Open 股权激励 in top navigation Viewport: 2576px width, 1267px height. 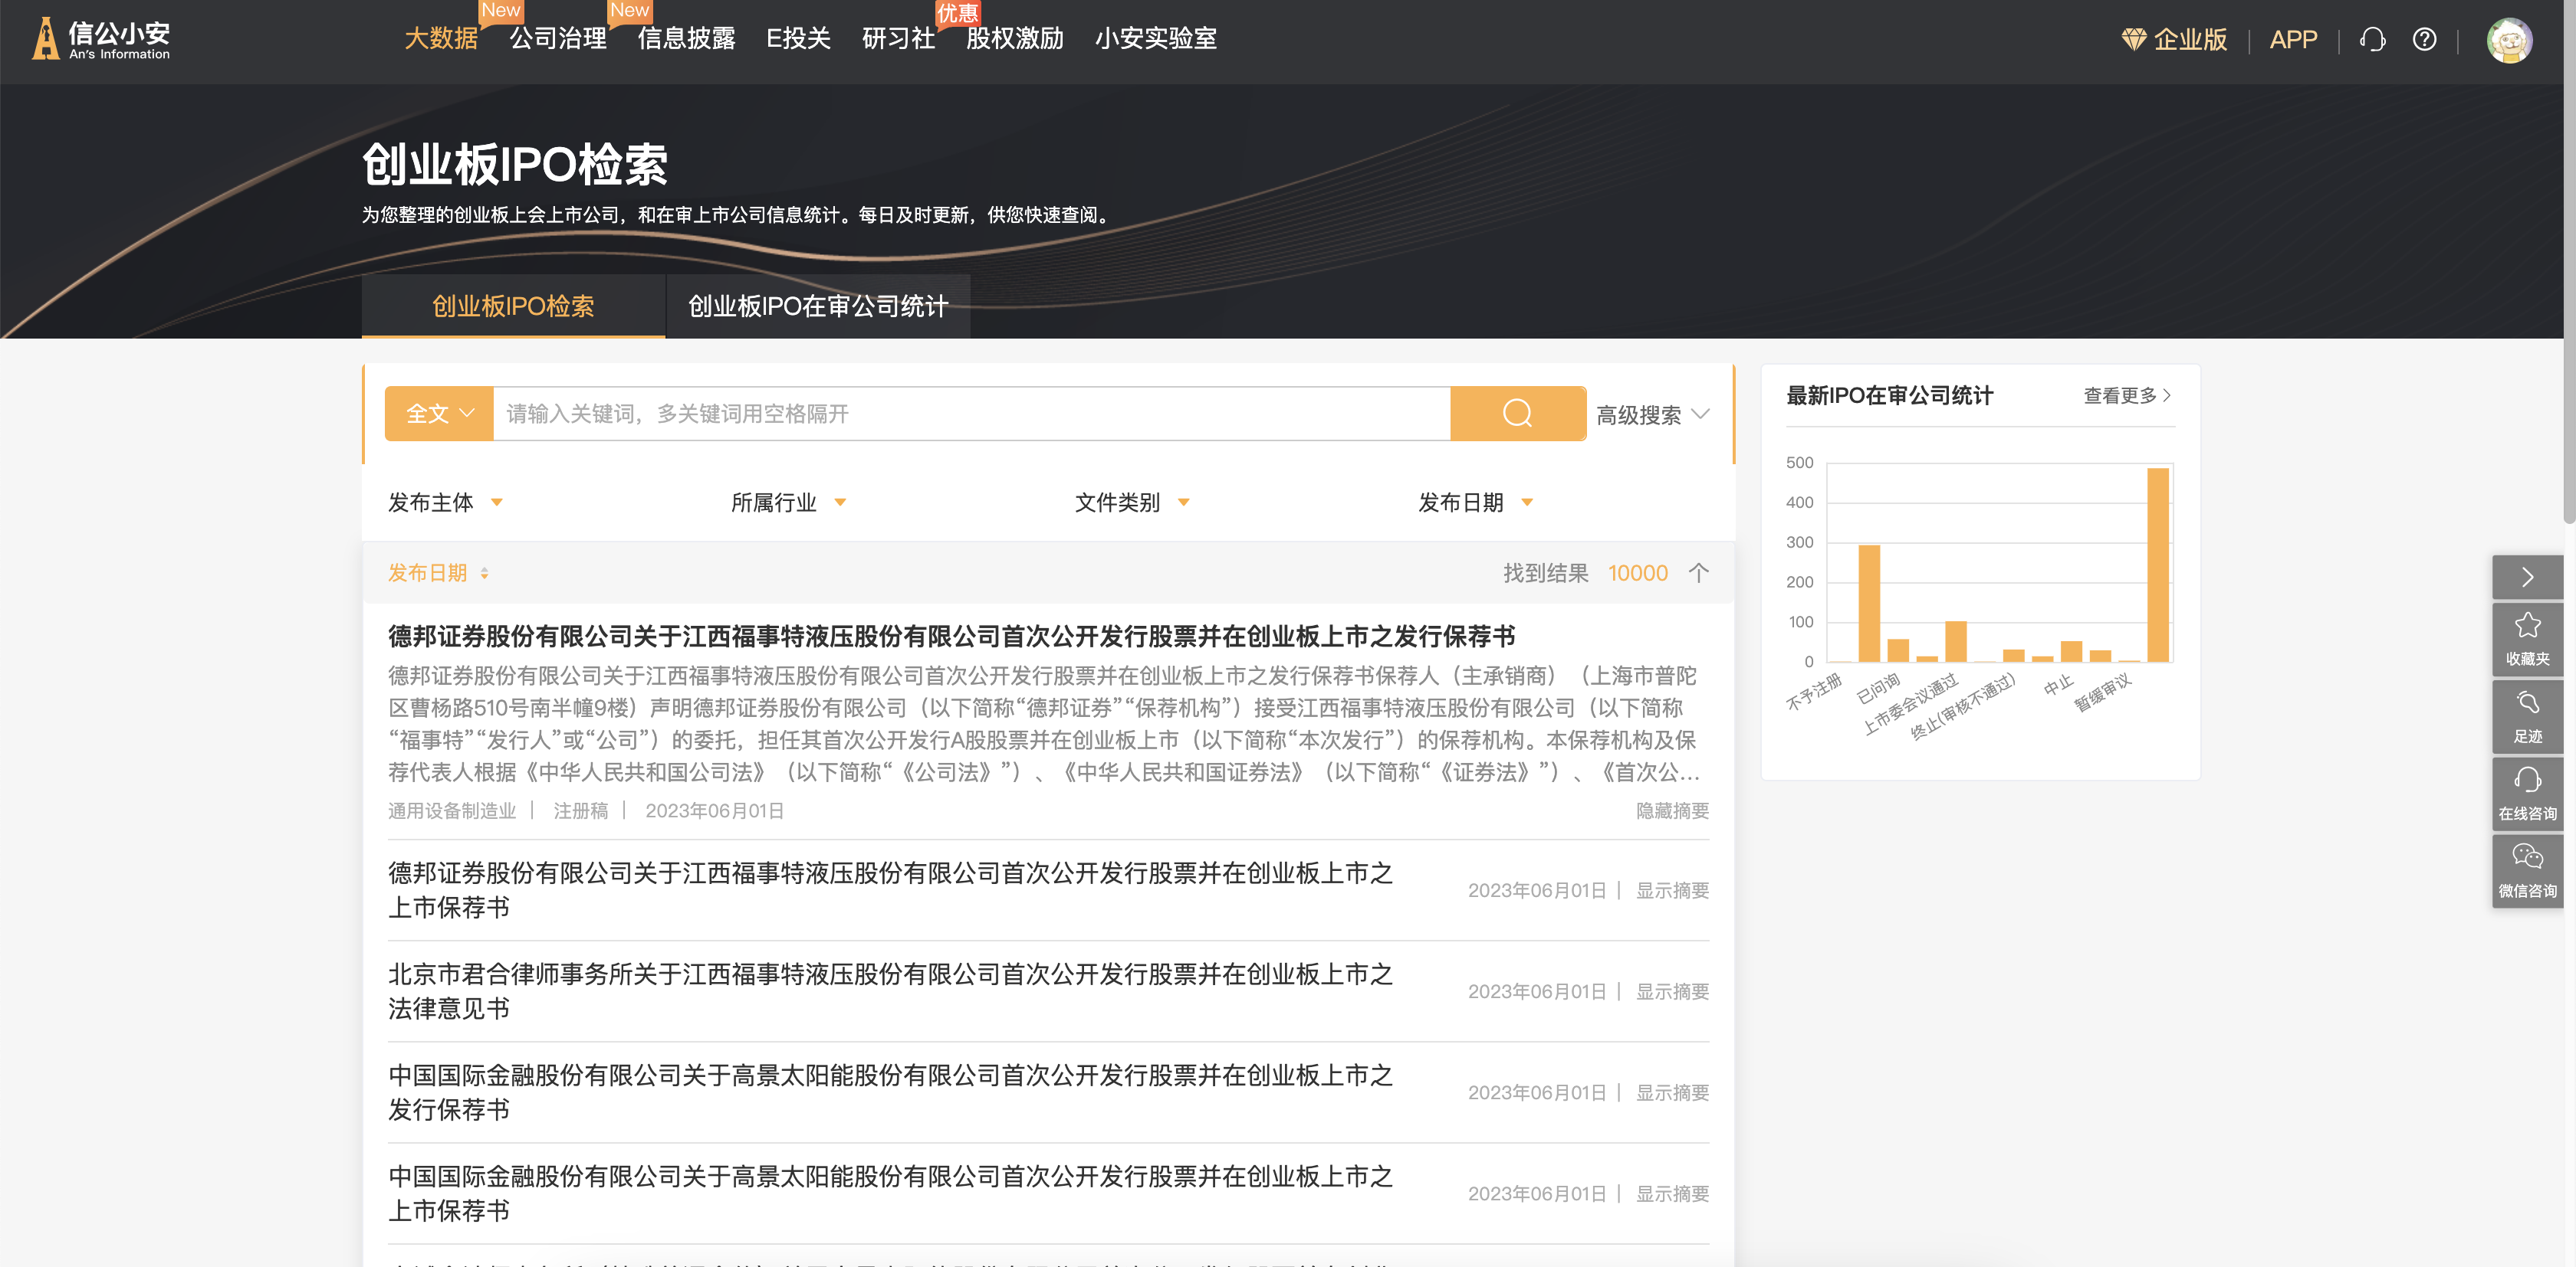click(x=1014, y=39)
